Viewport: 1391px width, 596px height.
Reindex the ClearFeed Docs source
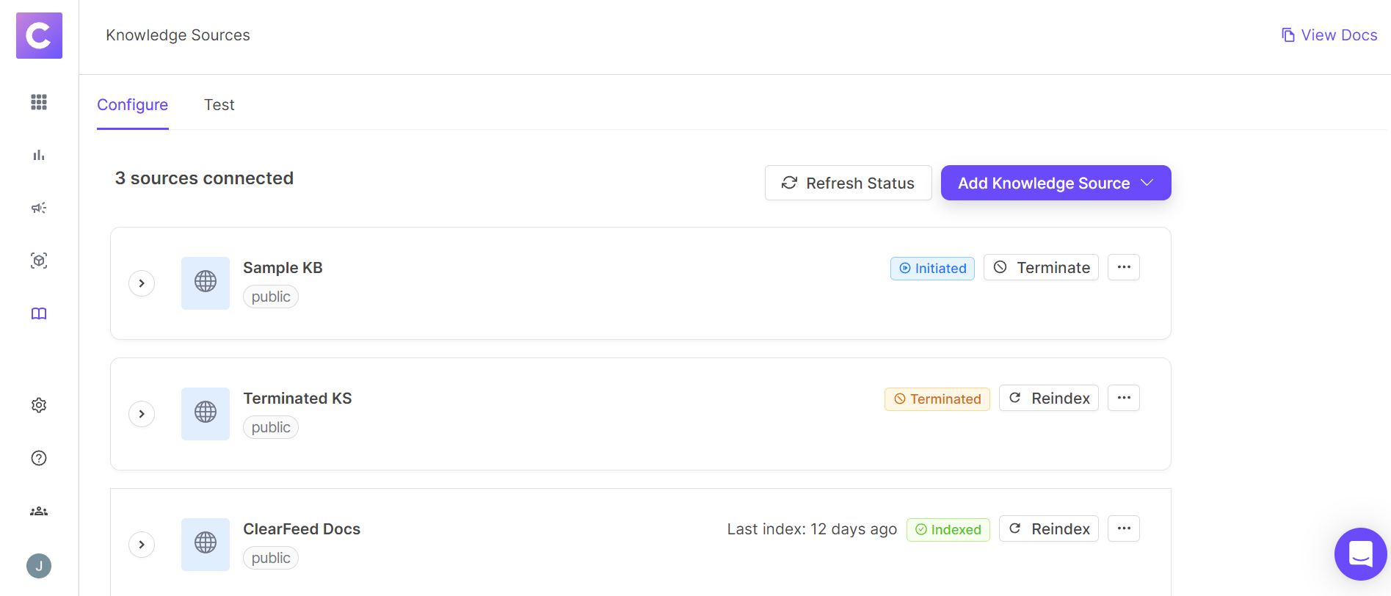point(1048,529)
